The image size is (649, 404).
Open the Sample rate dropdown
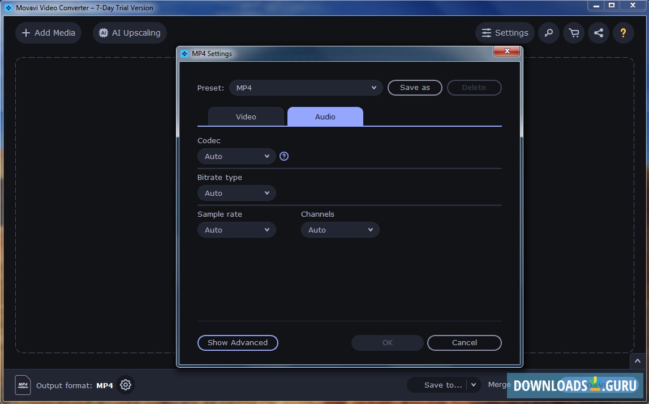click(237, 230)
